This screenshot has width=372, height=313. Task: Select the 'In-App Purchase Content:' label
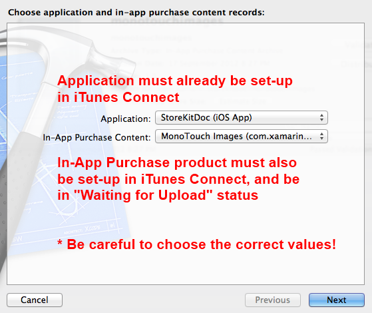click(96, 137)
